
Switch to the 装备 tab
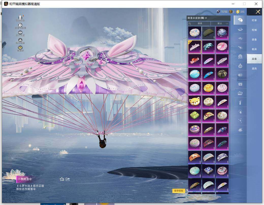[x=254, y=39]
